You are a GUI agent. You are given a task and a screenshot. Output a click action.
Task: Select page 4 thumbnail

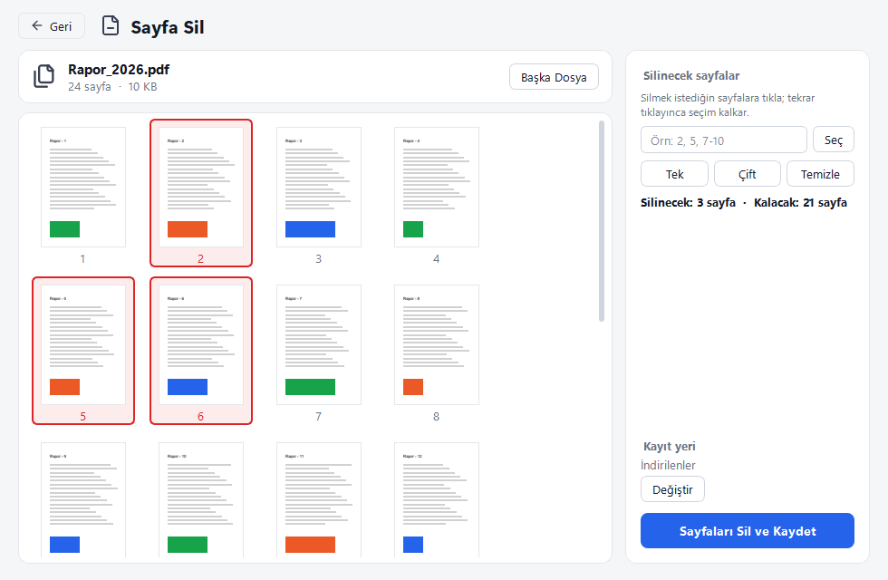click(x=437, y=193)
